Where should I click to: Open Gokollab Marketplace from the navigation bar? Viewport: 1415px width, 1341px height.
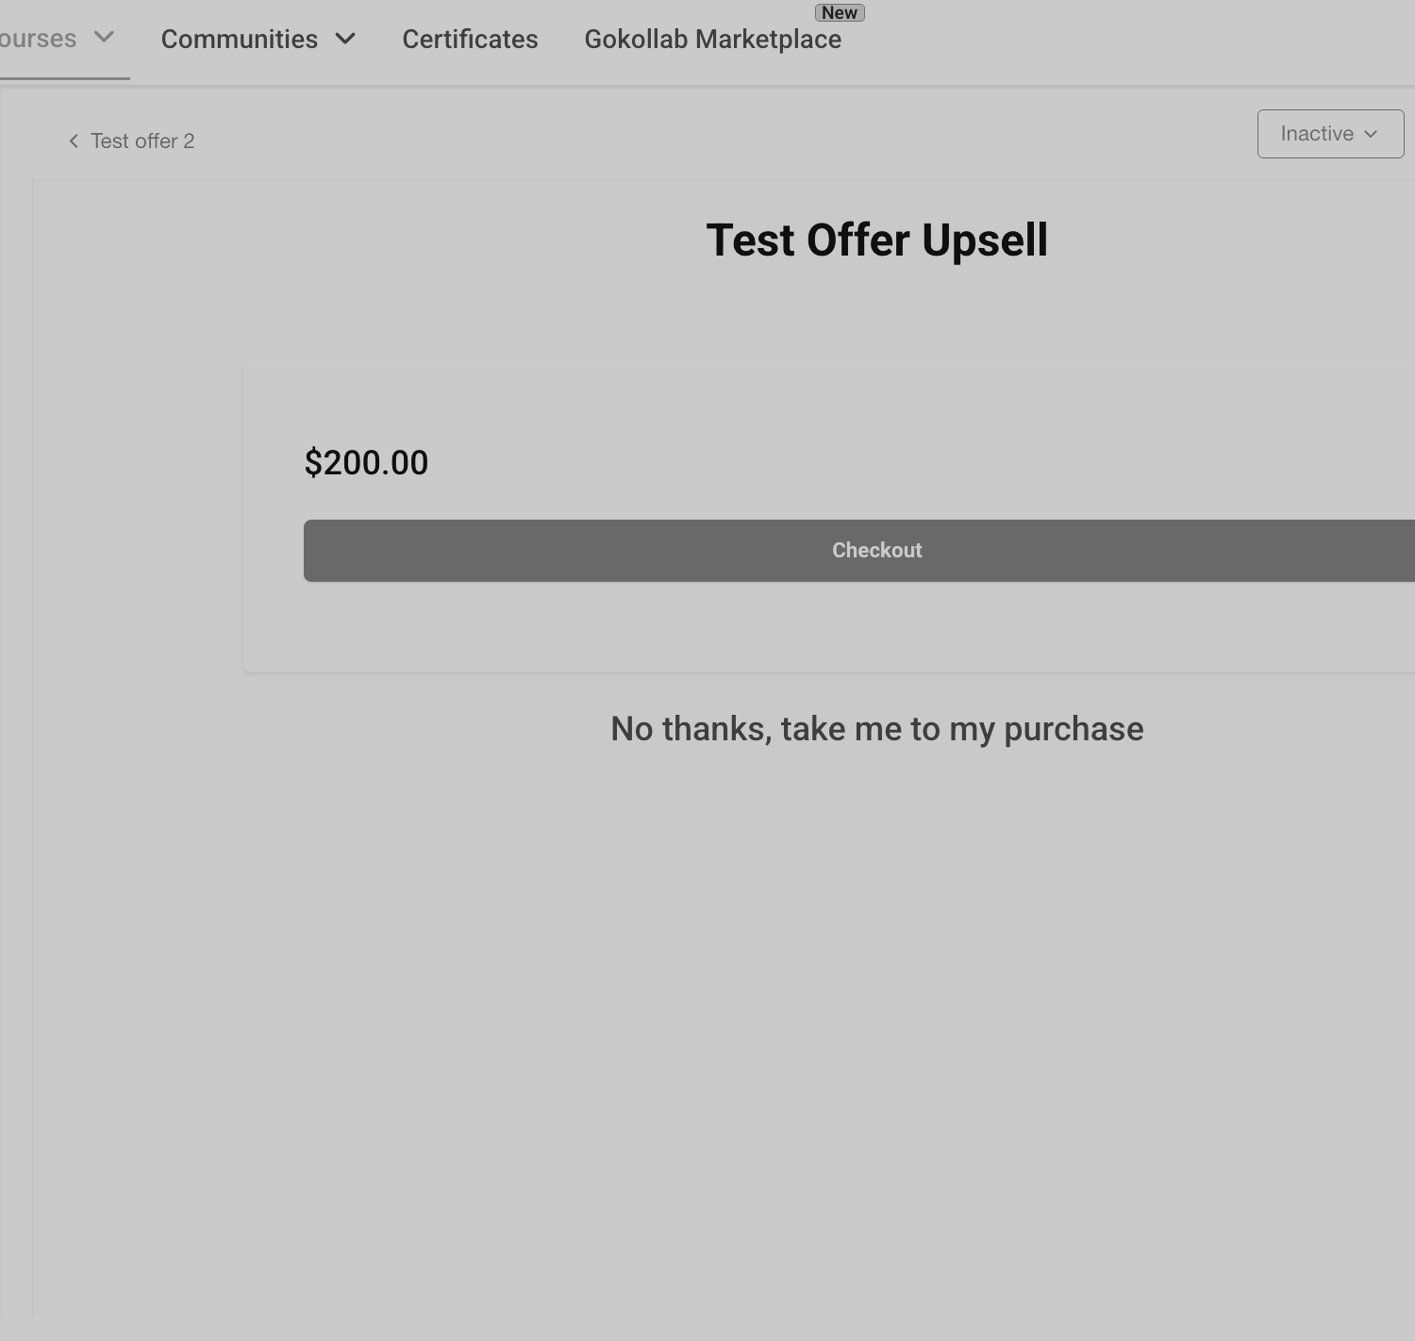[712, 39]
